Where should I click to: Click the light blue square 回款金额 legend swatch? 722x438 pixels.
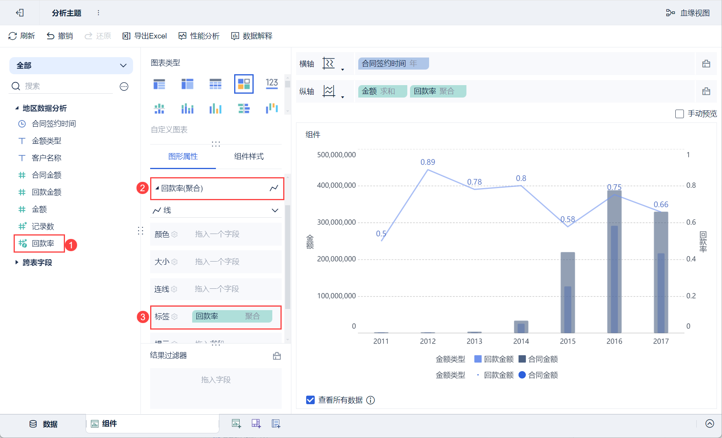(478, 359)
